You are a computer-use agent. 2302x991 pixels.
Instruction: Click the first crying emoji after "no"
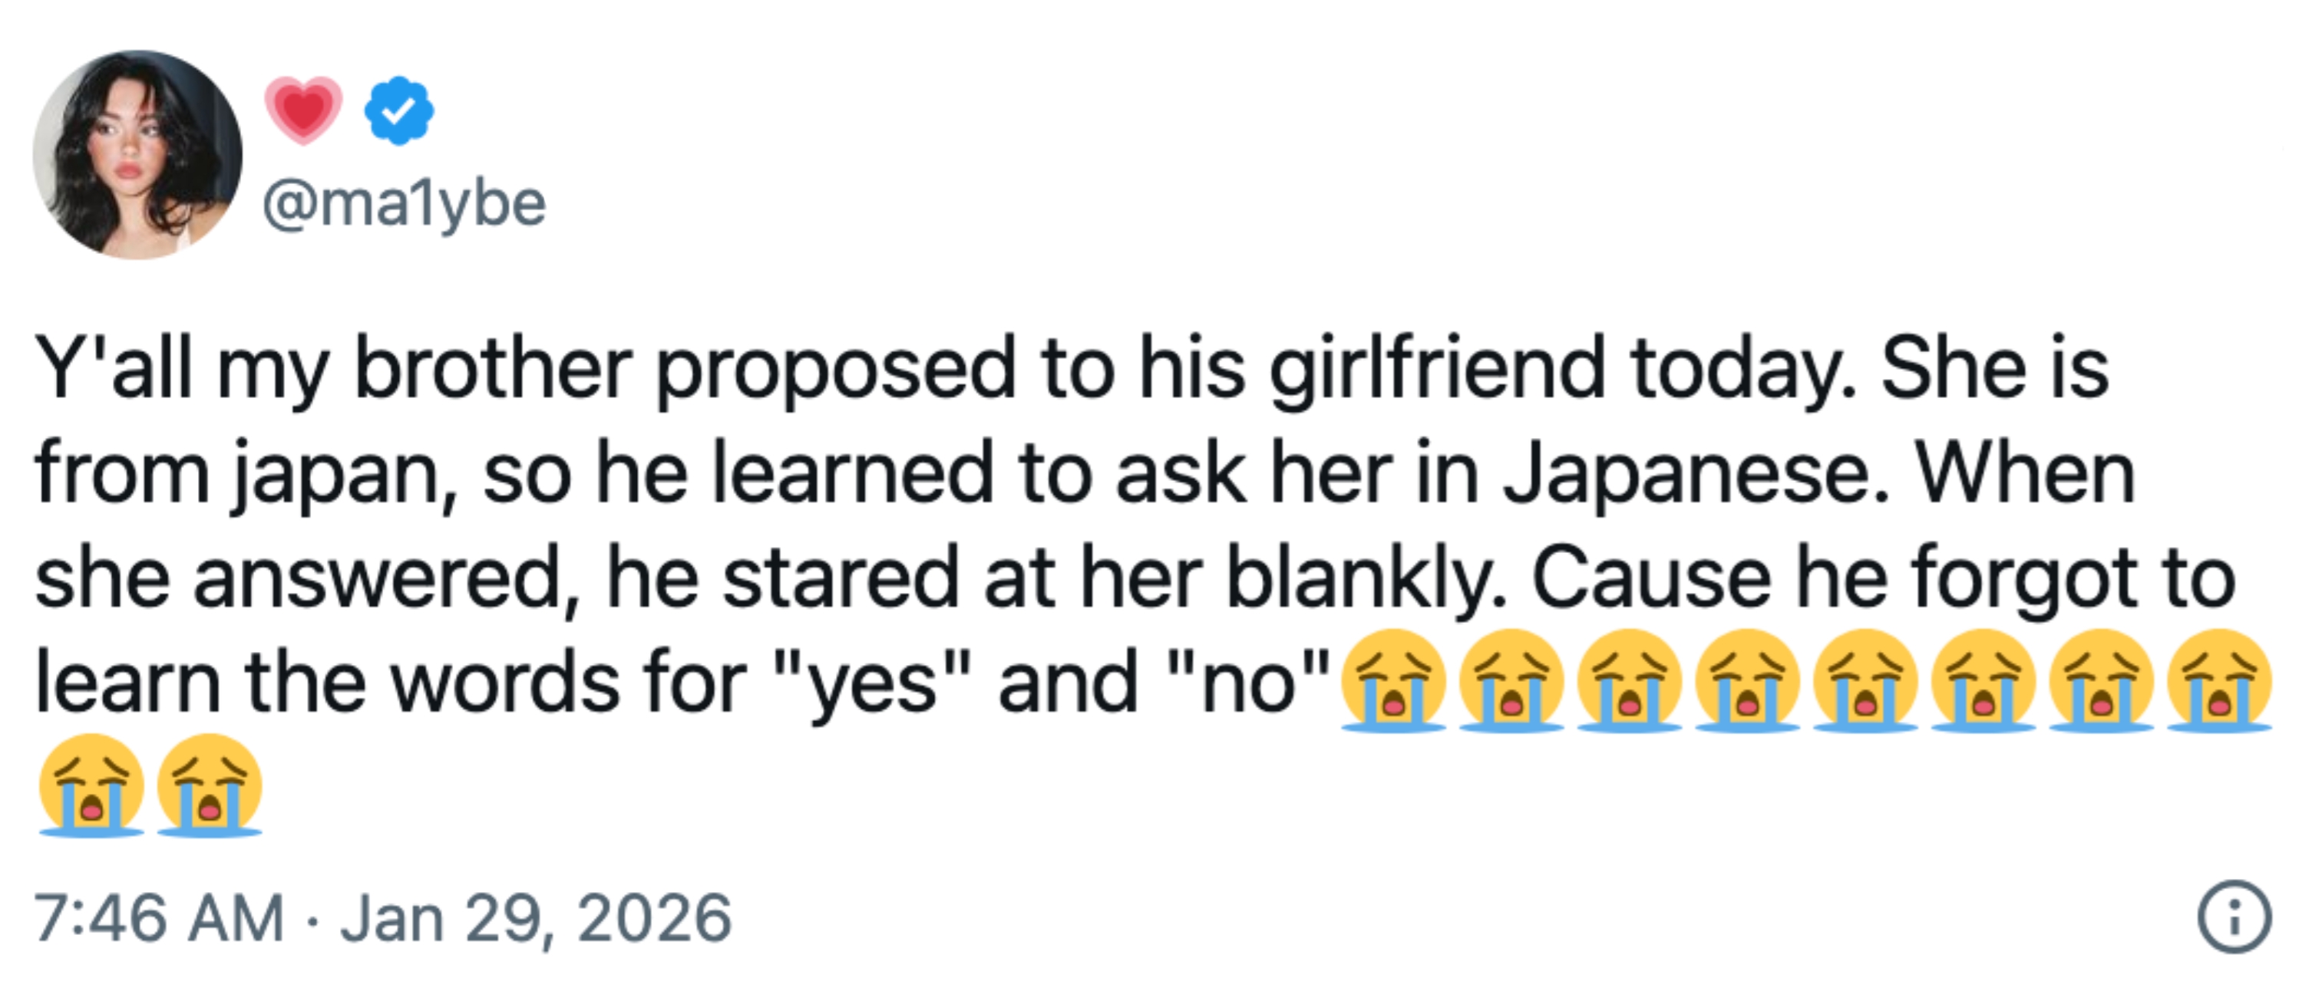[x=1393, y=680]
